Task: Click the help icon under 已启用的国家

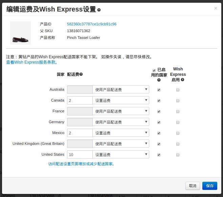Action: (x=159, y=80)
